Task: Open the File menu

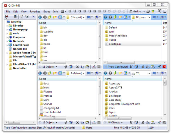Action: [8, 12]
